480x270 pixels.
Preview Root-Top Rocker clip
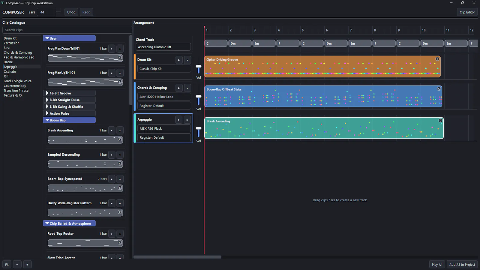coord(112,234)
